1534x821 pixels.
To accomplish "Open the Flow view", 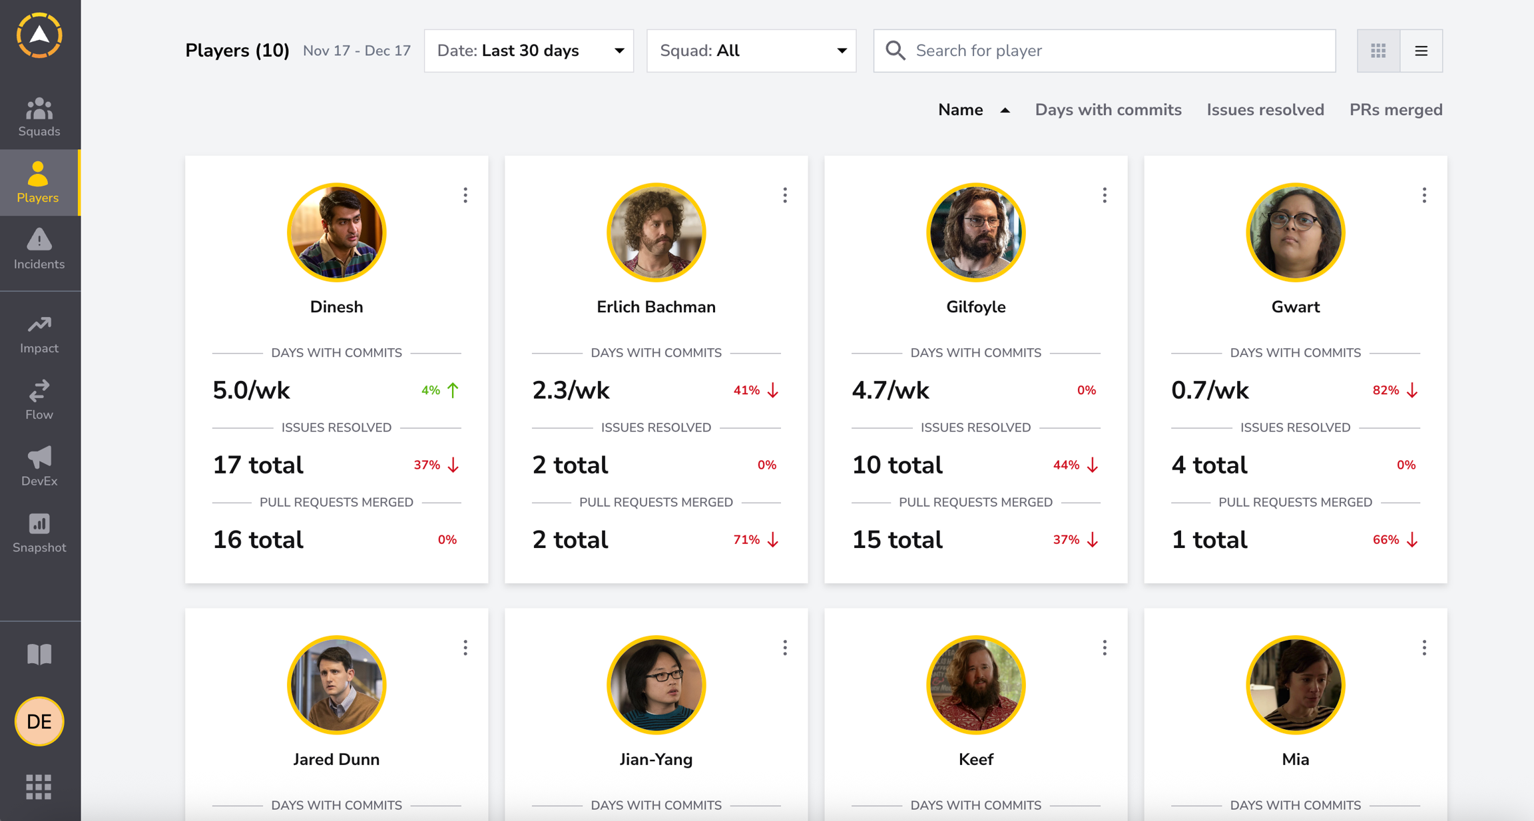I will [39, 400].
